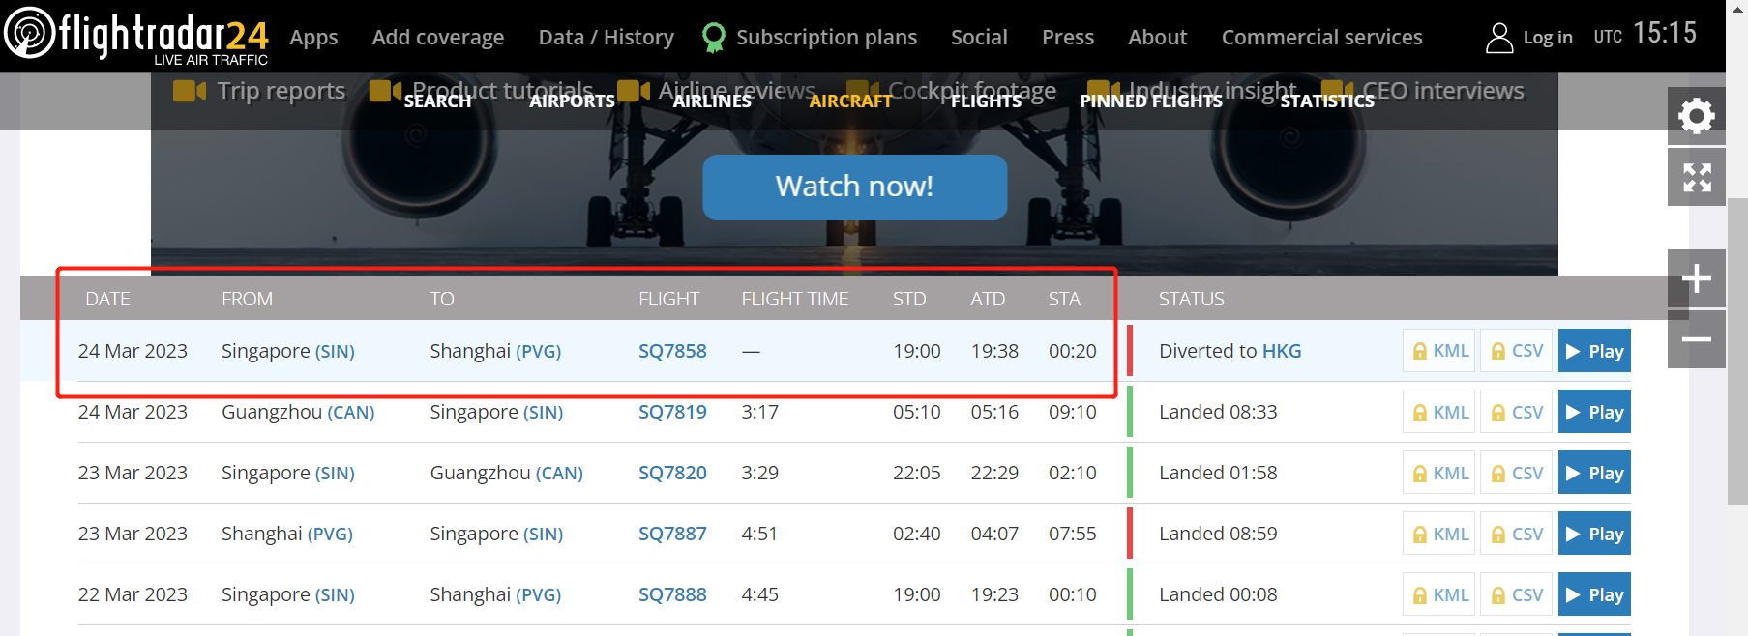Download CSV for the SQ7819 flight

coord(1516,412)
